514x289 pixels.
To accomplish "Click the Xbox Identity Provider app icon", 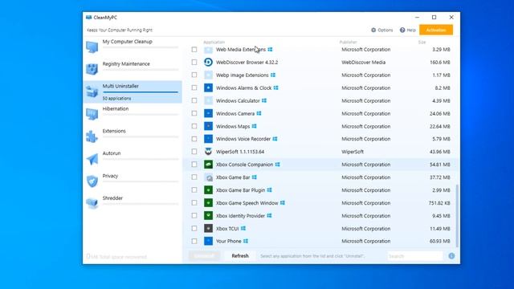I will point(208,216).
